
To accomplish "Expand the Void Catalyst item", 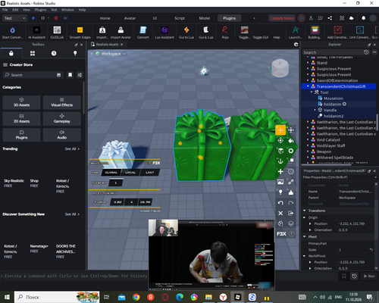I will [x=308, y=139].
